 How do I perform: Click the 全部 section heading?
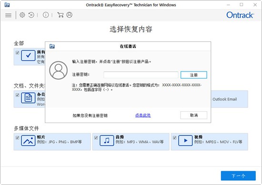point(19,43)
